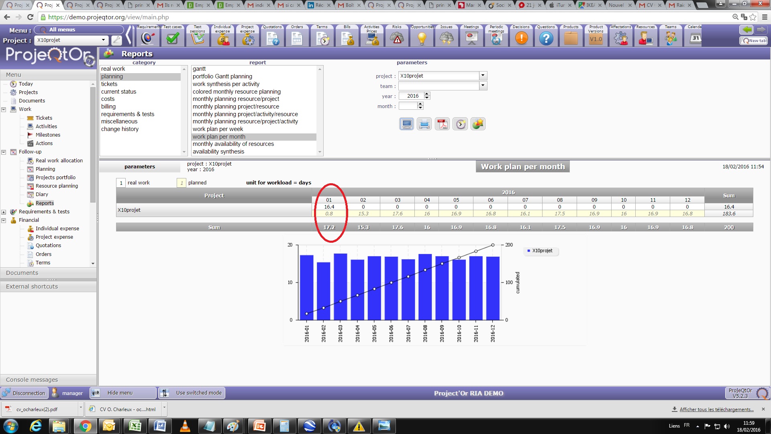
Task: Select the costs report category
Action: (x=108, y=99)
